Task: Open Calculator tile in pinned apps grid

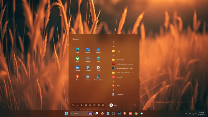Action: click(88, 69)
